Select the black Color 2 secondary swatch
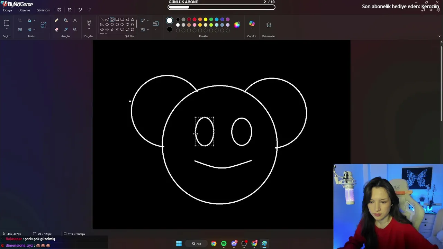This screenshot has width=443, height=249. tap(170, 29)
